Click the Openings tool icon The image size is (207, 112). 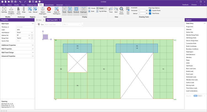coord(4,10)
